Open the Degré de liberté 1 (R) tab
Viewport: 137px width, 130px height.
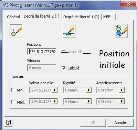coord(81,17)
